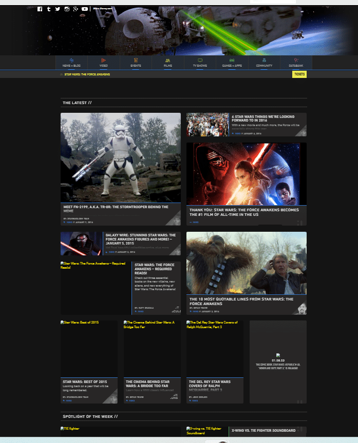
Task: Open the Twitter bird icon
Action: [x=58, y=9]
